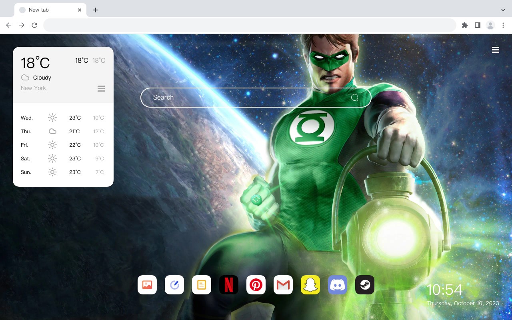Open the weather widget menu icon
The height and width of the screenshot is (320, 512).
[x=101, y=88]
